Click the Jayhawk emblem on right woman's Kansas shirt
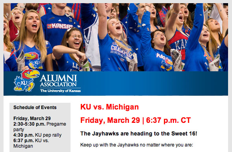 (x=167, y=65)
